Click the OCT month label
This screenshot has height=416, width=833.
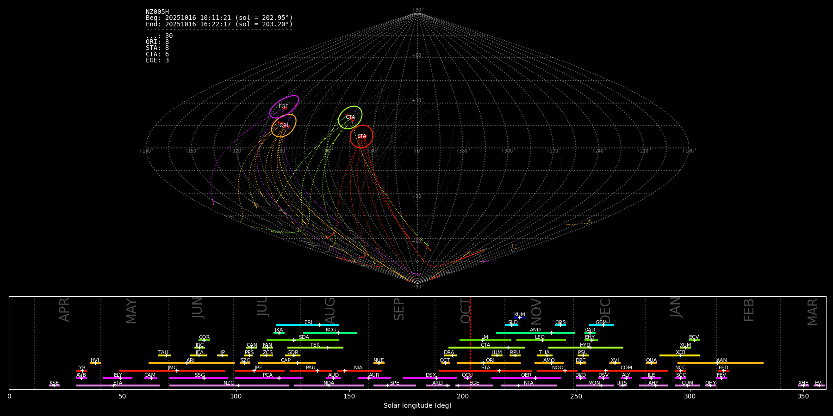[x=465, y=310]
